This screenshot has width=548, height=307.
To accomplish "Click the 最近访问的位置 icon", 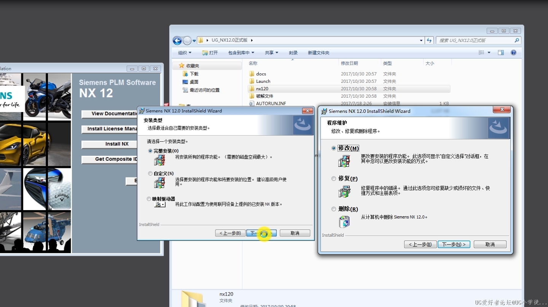I will 185,90.
